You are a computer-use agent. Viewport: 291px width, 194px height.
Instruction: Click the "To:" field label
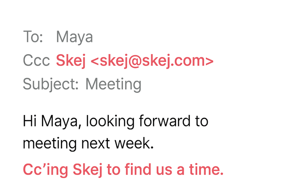33,37
